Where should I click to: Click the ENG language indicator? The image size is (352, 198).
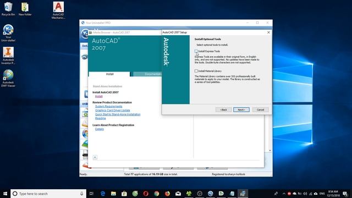point(322,194)
